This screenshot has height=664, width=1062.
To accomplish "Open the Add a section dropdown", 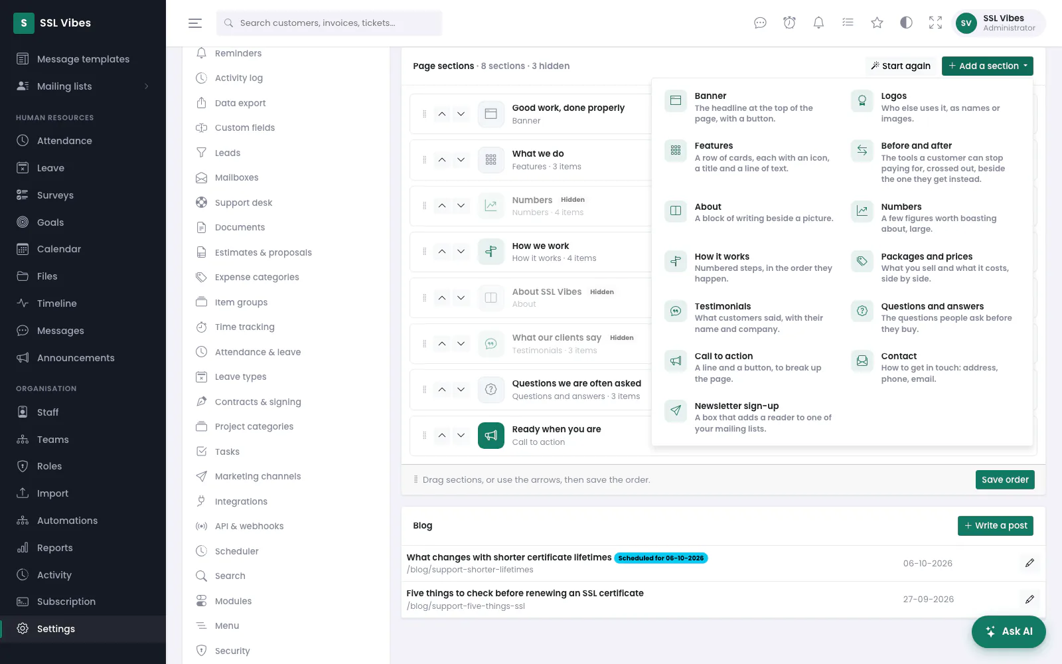I will point(988,66).
